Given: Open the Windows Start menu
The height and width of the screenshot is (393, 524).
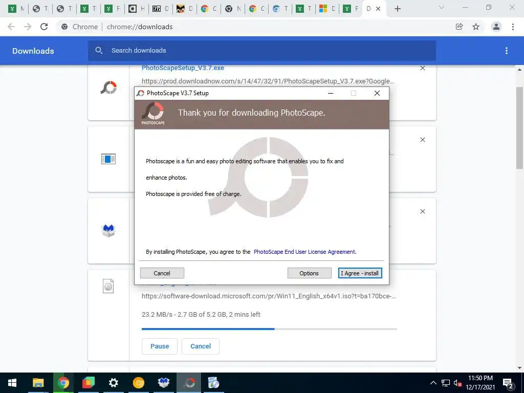Looking at the screenshot, I should coord(12,383).
